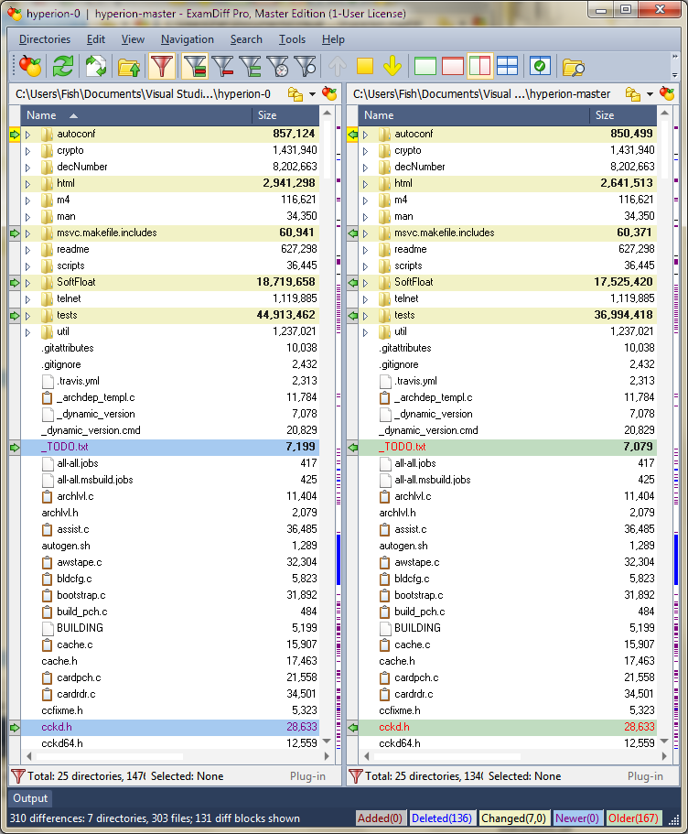The width and height of the screenshot is (688, 834).
Task: Select the Output tab at bottom
Action: pos(30,797)
